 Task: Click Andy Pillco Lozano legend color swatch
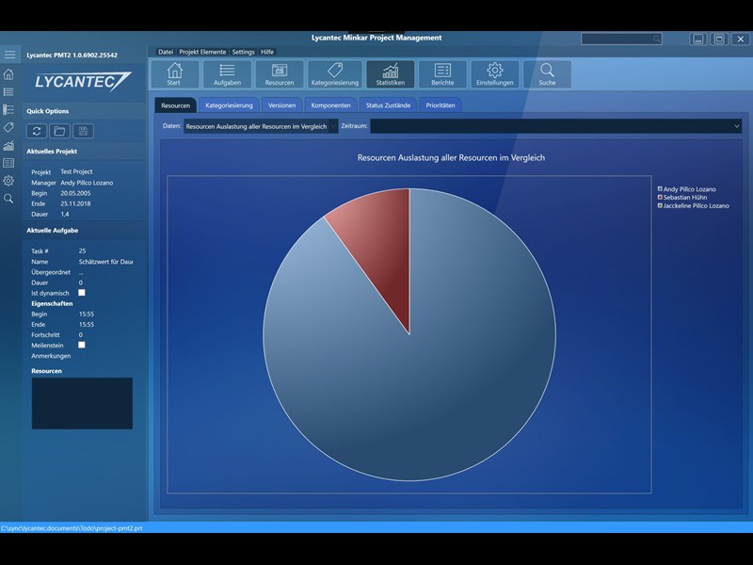(660, 189)
